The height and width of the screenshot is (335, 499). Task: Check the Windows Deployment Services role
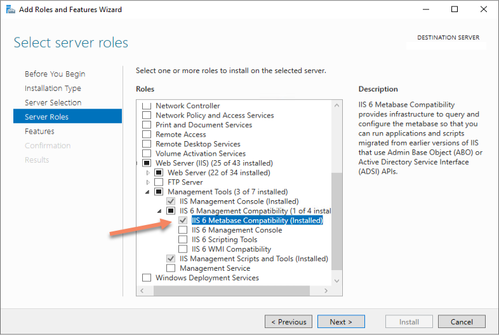click(x=147, y=278)
